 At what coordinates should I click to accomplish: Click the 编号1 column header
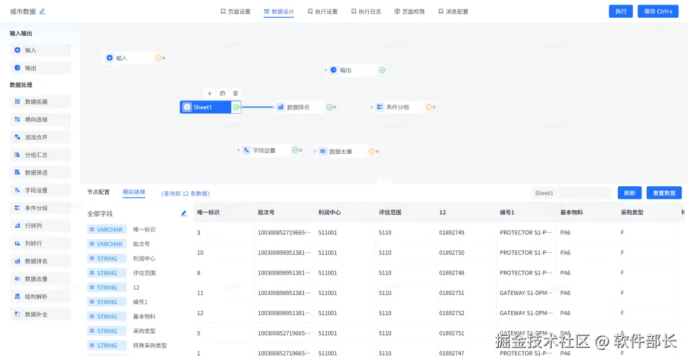507,212
